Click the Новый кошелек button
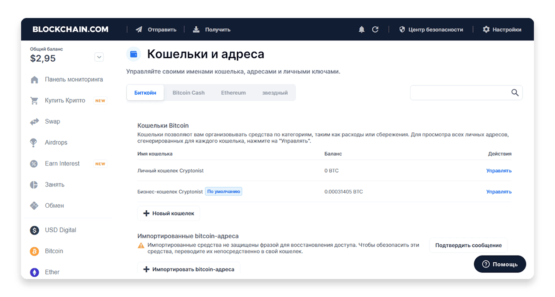This screenshot has width=555, height=297. [x=169, y=213]
